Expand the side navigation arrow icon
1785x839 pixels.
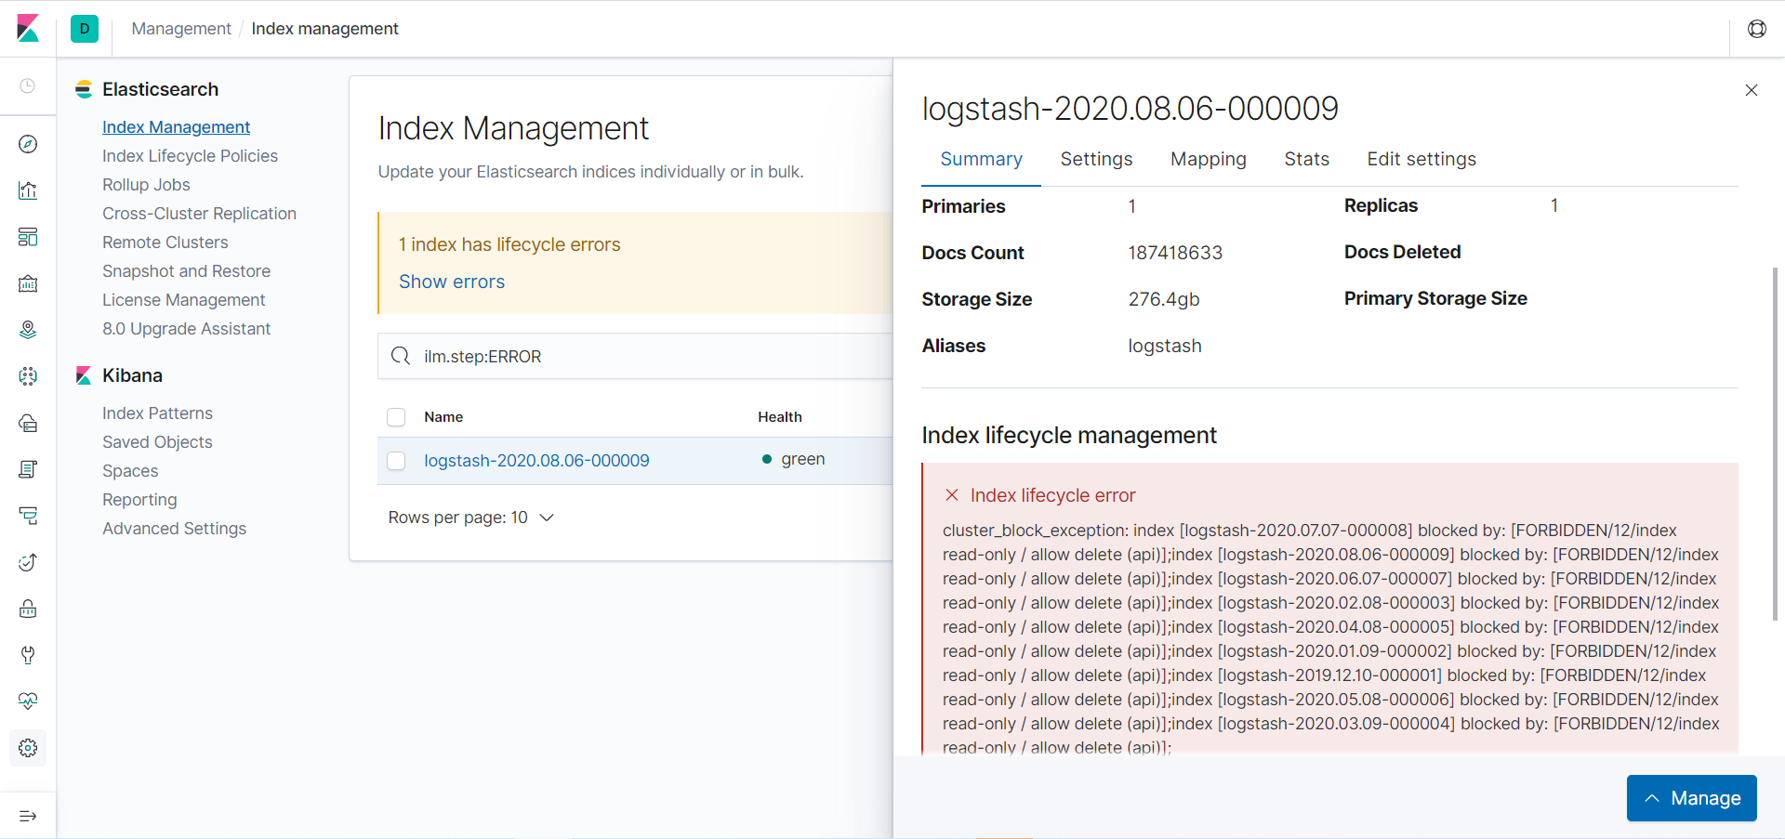tap(28, 816)
